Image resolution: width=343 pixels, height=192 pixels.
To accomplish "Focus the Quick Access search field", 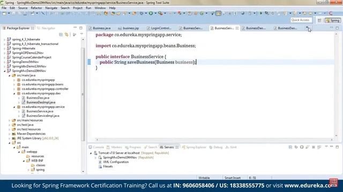I will pos(301,20).
